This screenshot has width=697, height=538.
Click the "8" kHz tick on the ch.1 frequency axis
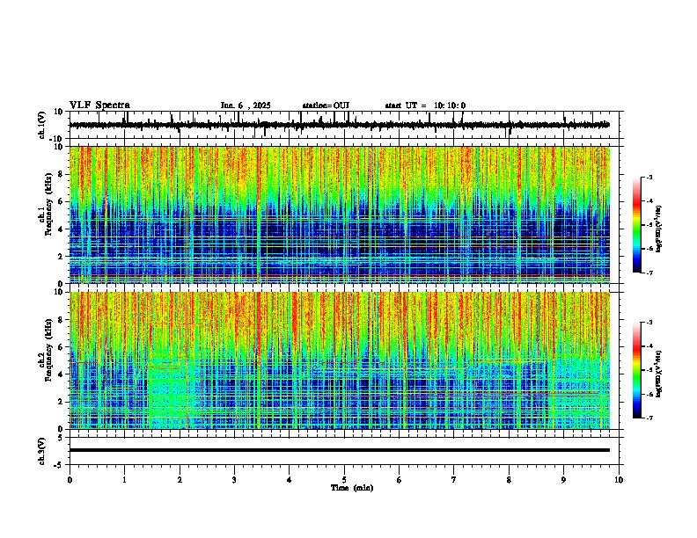[62, 174]
